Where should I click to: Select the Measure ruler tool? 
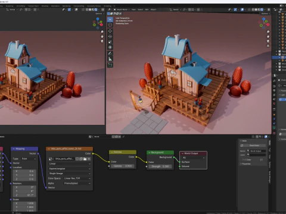(110, 59)
